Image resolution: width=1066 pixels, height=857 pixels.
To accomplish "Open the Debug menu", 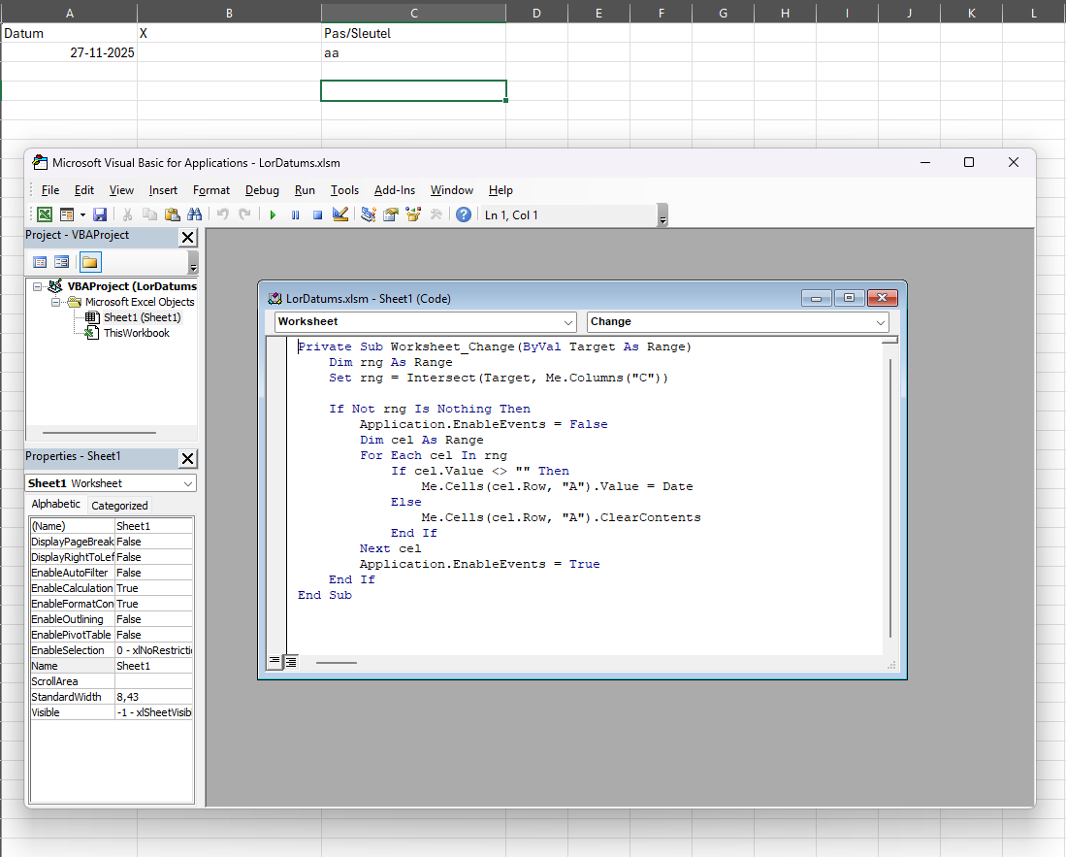I will point(262,190).
